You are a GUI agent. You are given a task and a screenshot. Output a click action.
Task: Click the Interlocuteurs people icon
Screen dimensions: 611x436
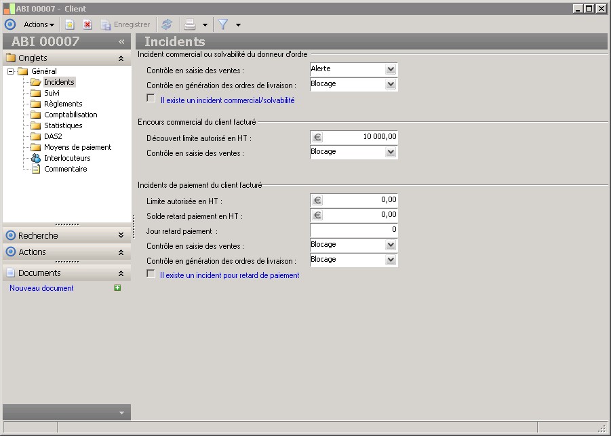[x=36, y=158]
